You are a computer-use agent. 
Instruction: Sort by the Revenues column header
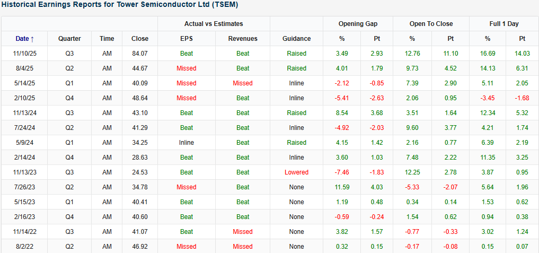243,39
